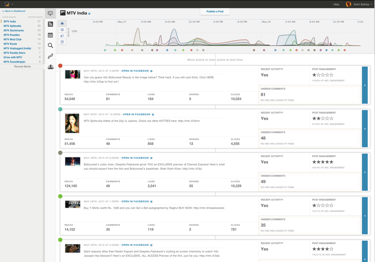Switch the chart to the comments metric icon

pos(62,30)
